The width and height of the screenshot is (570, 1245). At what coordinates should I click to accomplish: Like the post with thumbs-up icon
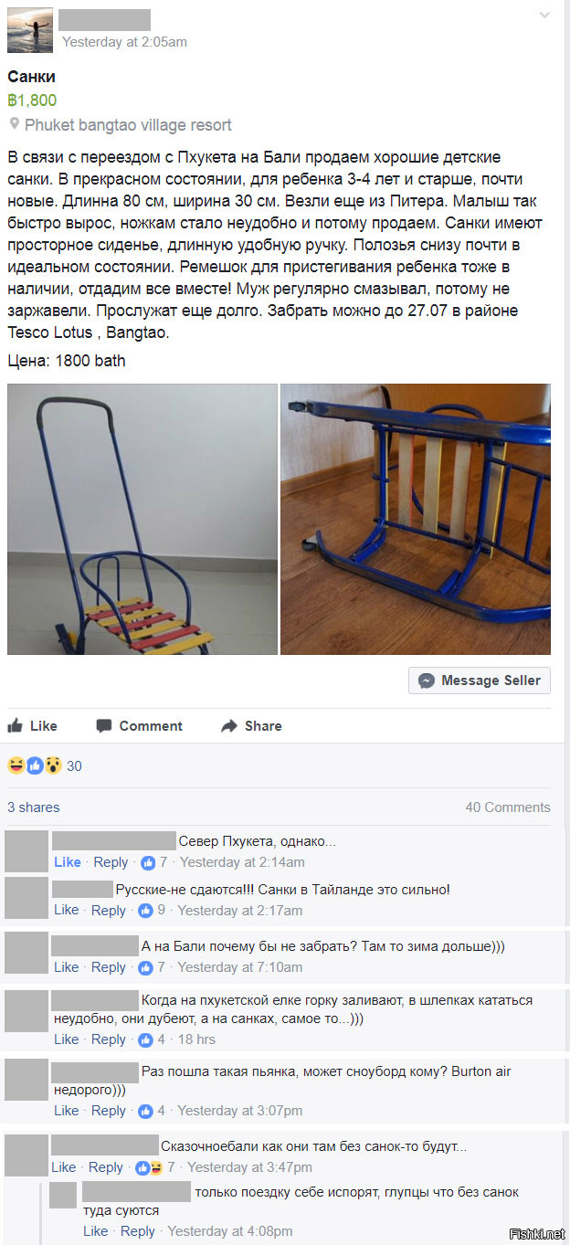[x=33, y=726]
